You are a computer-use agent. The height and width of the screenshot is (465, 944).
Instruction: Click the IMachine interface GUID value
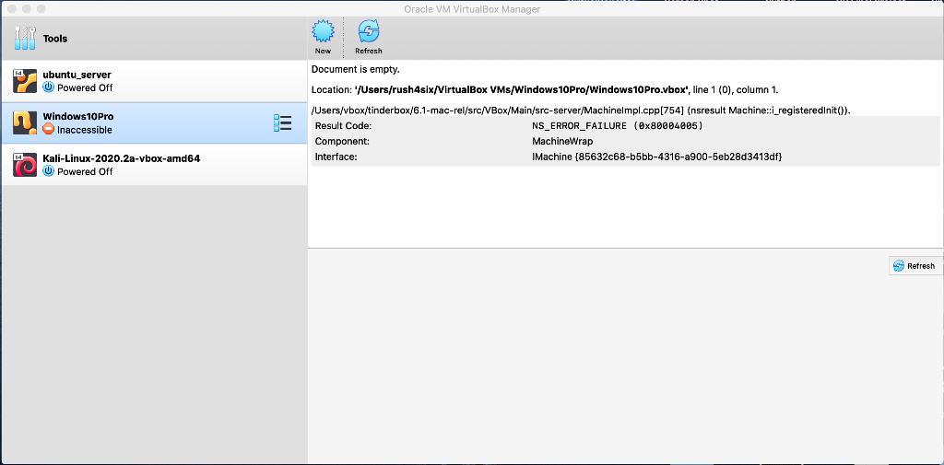coord(656,157)
